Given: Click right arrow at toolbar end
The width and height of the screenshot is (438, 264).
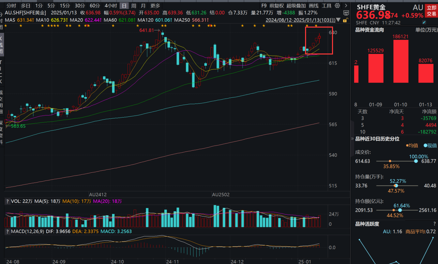Looking at the screenshot, I should click(x=346, y=5).
